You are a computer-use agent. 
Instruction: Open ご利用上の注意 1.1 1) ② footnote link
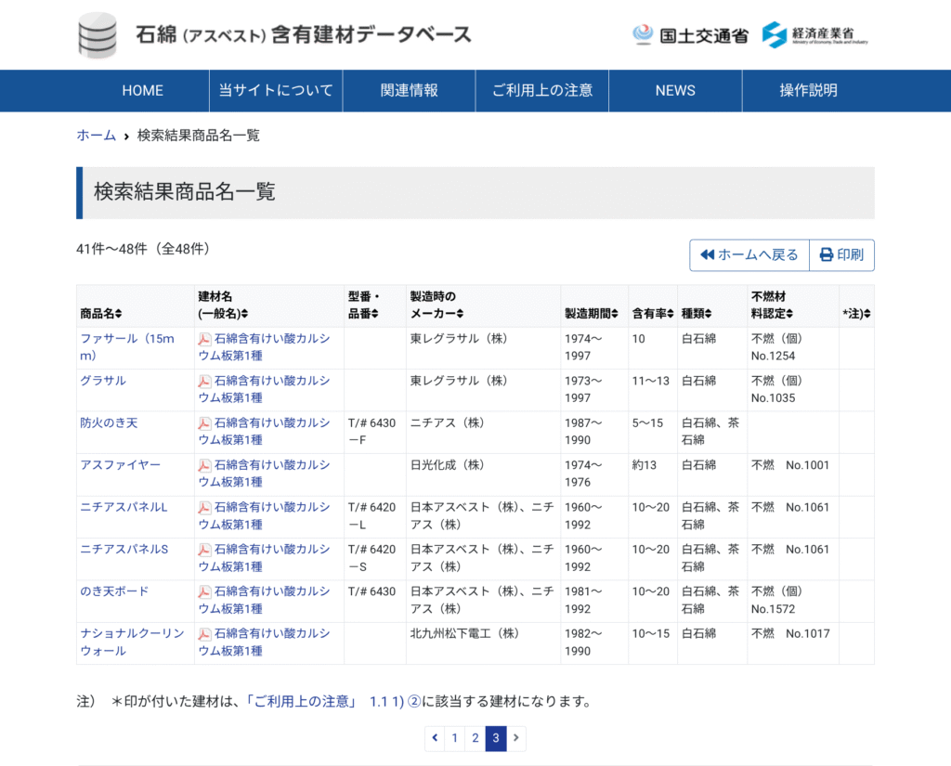(x=333, y=702)
